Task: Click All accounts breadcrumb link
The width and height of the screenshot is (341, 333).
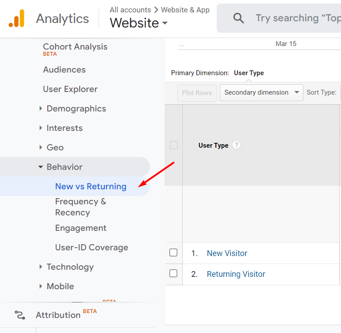Action: point(130,10)
